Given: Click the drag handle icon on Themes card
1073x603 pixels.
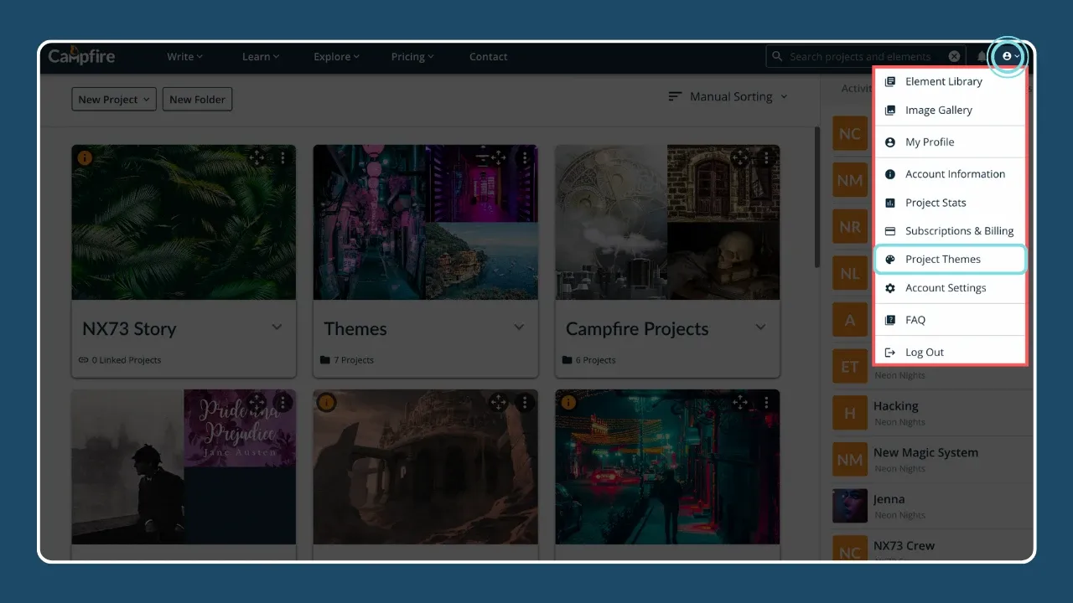Looking at the screenshot, I should pos(499,157).
